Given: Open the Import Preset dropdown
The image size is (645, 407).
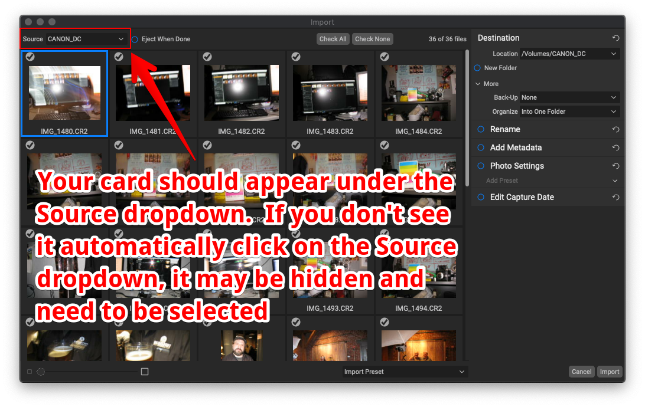Looking at the screenshot, I should pyautogui.click(x=405, y=372).
